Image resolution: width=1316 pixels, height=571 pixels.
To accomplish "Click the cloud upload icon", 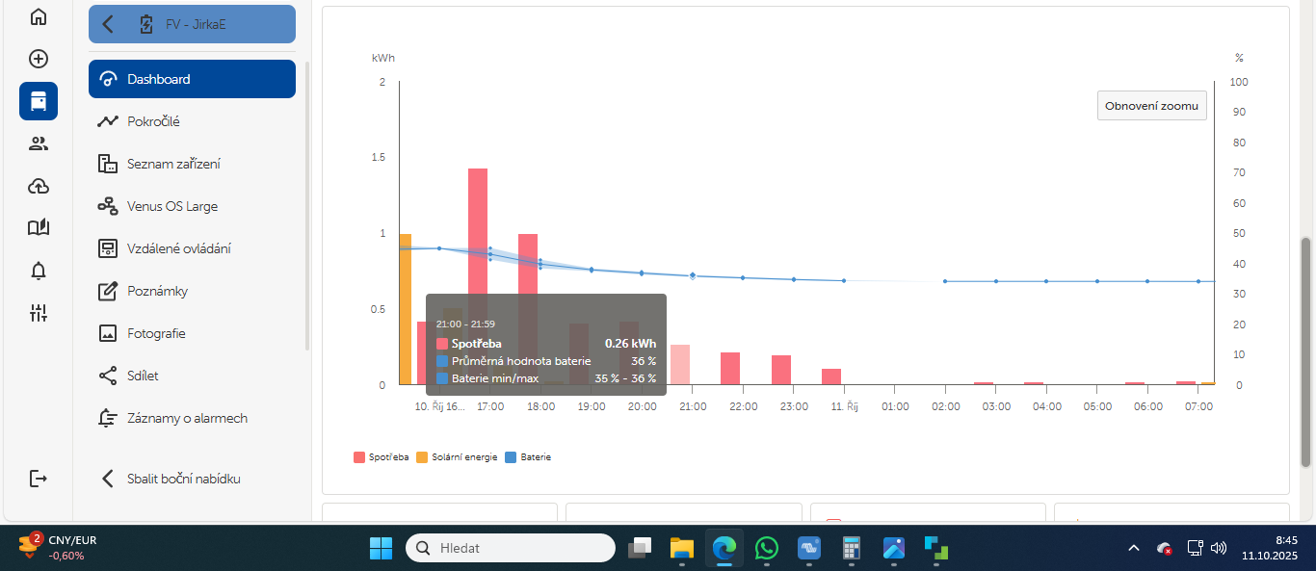I will [38, 186].
